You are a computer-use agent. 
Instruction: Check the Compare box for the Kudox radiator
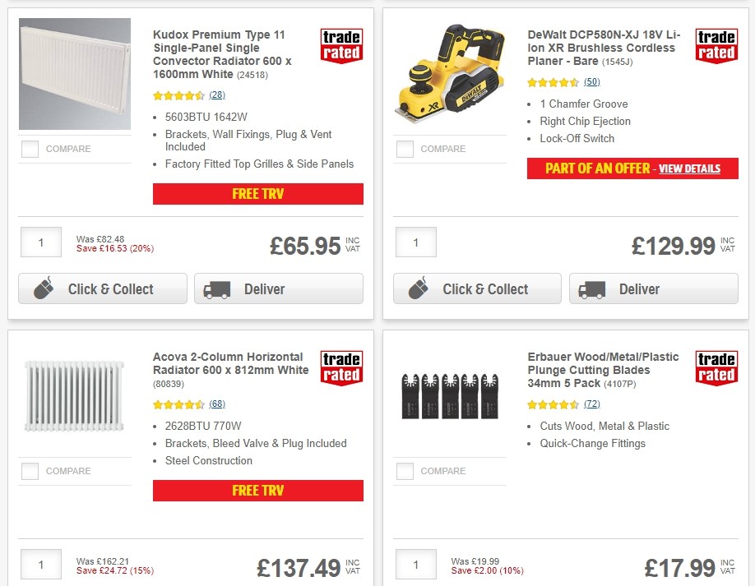[30, 149]
